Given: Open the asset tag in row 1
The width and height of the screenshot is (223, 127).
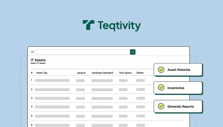Looking at the screenshot, I should tap(52, 81).
